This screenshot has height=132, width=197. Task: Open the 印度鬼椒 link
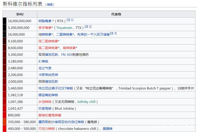pyautogui.click(x=45, y=109)
